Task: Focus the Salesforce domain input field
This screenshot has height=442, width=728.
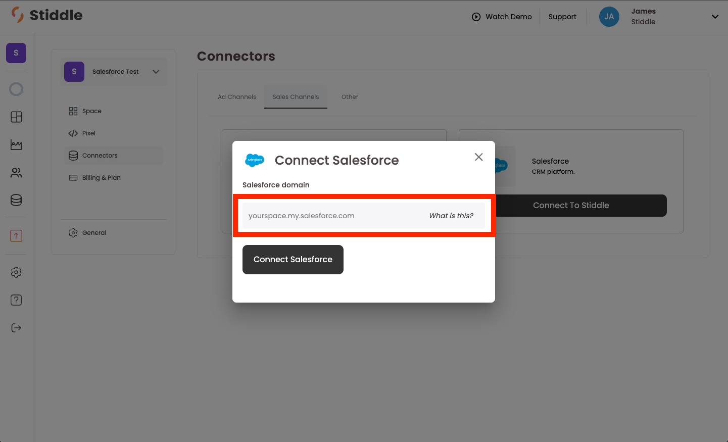Action: pos(364,216)
